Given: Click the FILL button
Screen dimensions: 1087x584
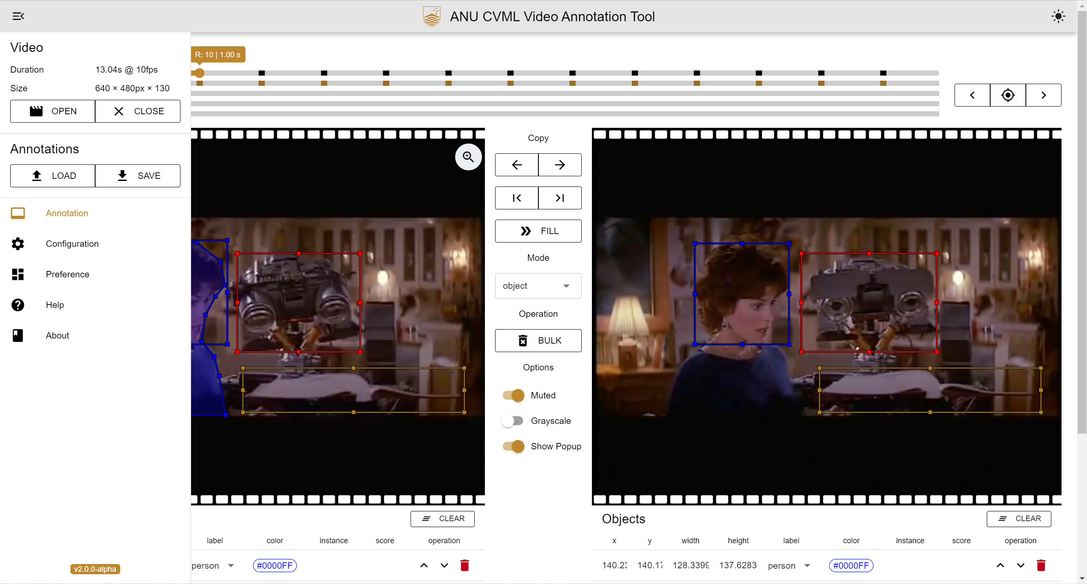Looking at the screenshot, I should [538, 231].
